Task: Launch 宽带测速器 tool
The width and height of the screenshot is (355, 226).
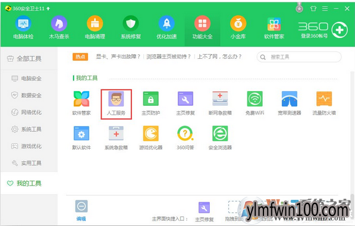Action: [x=290, y=103]
